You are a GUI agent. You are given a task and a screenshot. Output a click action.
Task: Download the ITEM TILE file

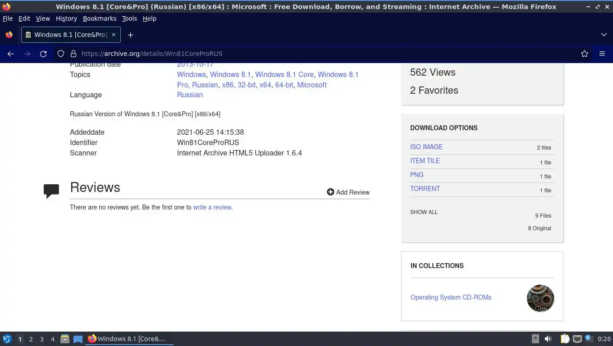[425, 161]
